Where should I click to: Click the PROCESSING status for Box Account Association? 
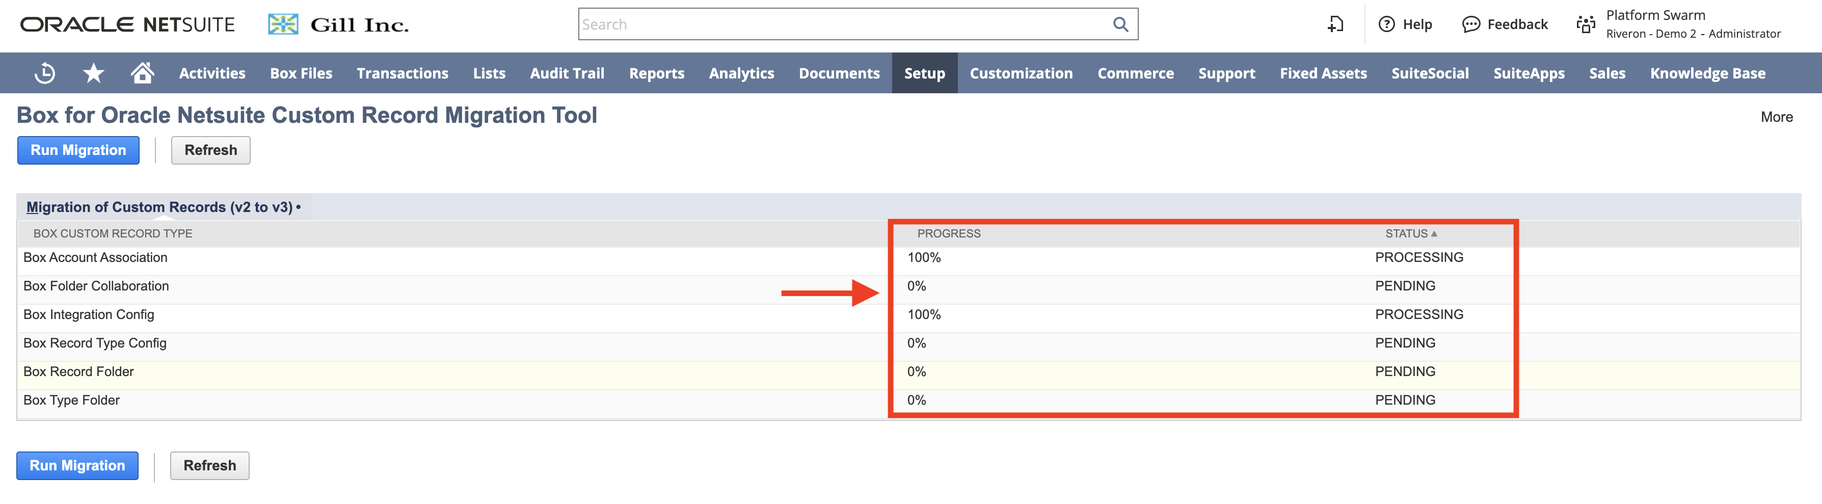pos(1419,258)
